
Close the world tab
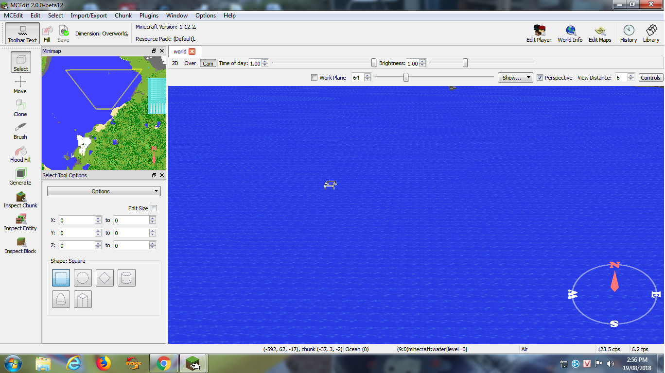192,51
